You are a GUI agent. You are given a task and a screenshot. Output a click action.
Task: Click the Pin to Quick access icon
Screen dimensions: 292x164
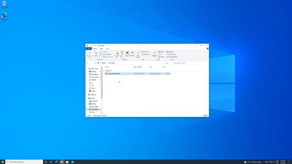(x=89, y=53)
